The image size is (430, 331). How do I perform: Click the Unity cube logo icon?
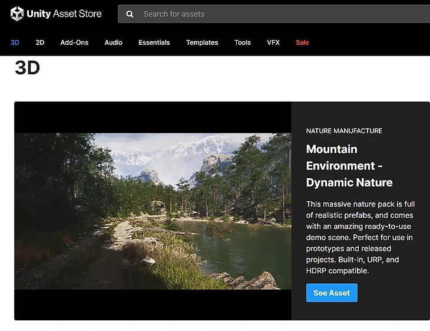click(17, 14)
